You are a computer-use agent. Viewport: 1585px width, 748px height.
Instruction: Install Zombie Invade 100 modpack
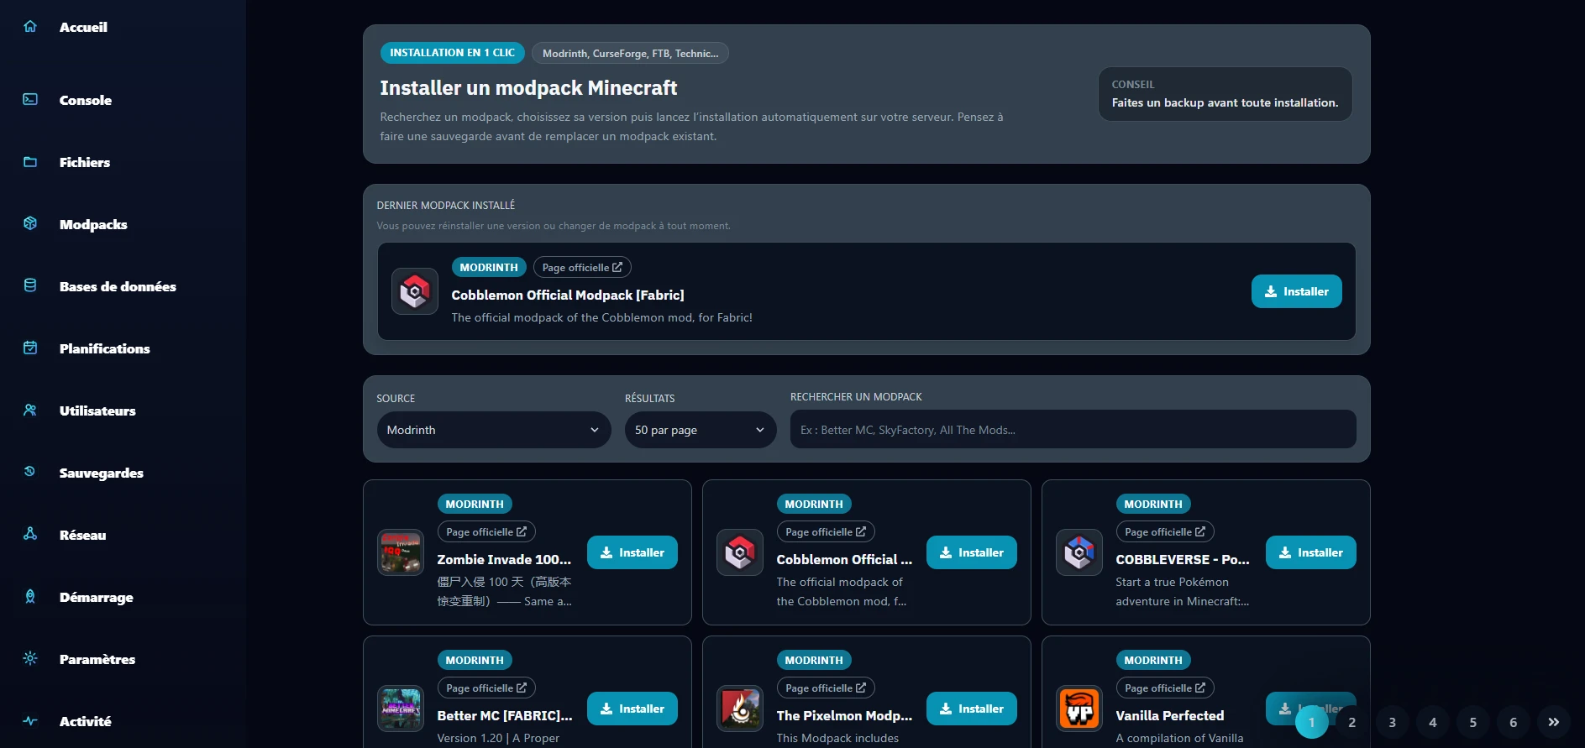[x=632, y=552]
